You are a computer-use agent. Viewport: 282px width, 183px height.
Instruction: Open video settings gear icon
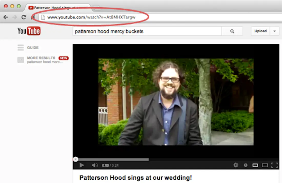coord(236,165)
